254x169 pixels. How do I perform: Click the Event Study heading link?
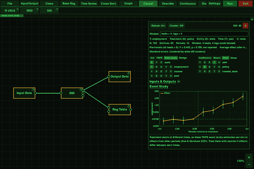(159, 86)
